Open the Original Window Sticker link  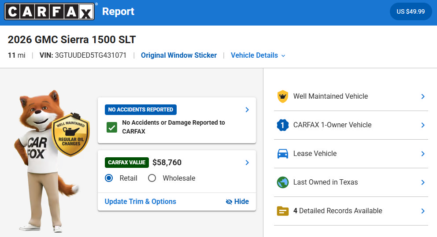179,55
